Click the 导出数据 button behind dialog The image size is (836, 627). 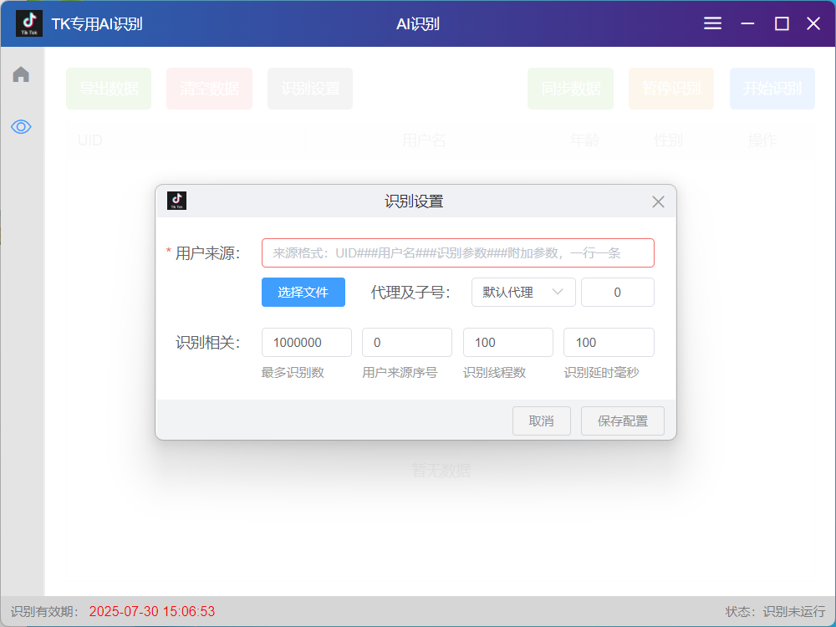(109, 89)
